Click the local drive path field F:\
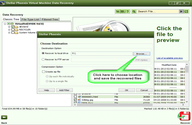Viewport: 192px width, 125px height. [102, 53]
